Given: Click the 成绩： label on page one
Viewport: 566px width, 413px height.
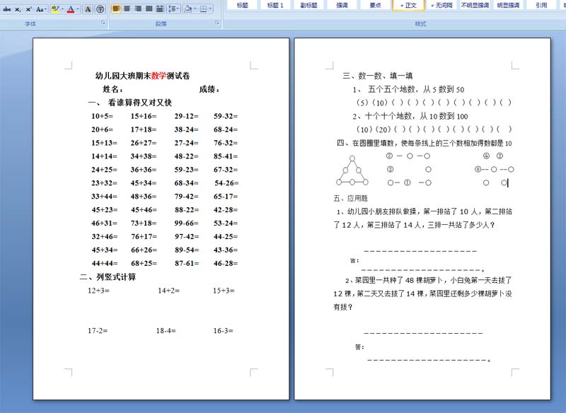Looking at the screenshot, I should pos(209,89).
